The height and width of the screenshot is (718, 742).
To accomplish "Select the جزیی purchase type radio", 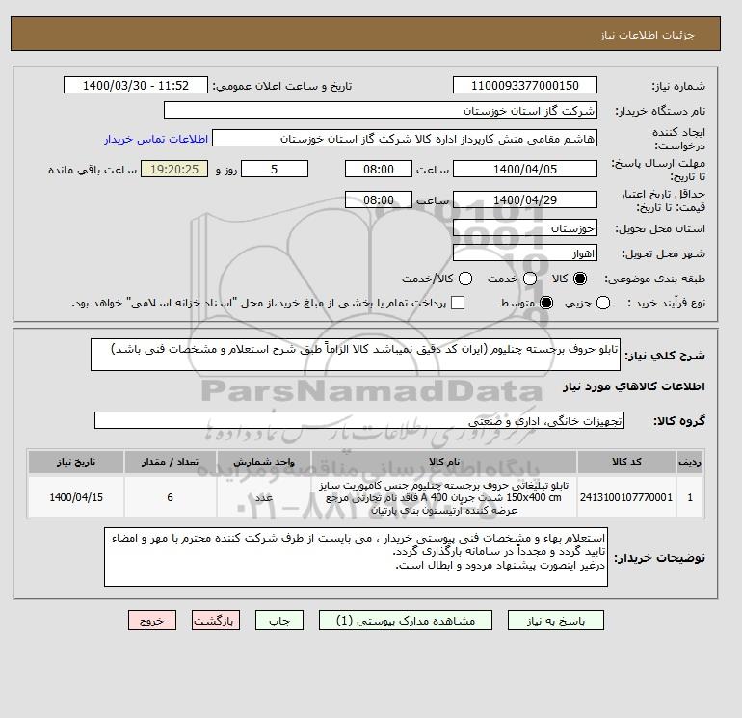I will (x=603, y=303).
